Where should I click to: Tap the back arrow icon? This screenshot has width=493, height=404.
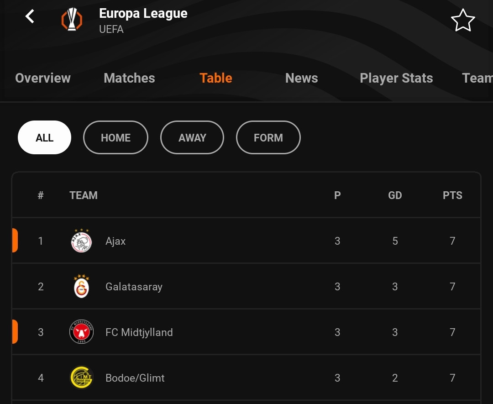(x=30, y=16)
